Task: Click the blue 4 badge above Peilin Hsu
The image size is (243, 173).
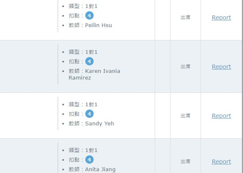Action: pos(90,16)
